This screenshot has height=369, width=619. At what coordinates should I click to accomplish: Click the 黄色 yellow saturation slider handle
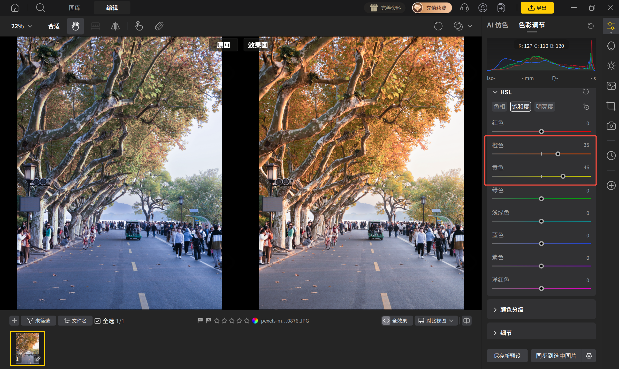(x=563, y=176)
